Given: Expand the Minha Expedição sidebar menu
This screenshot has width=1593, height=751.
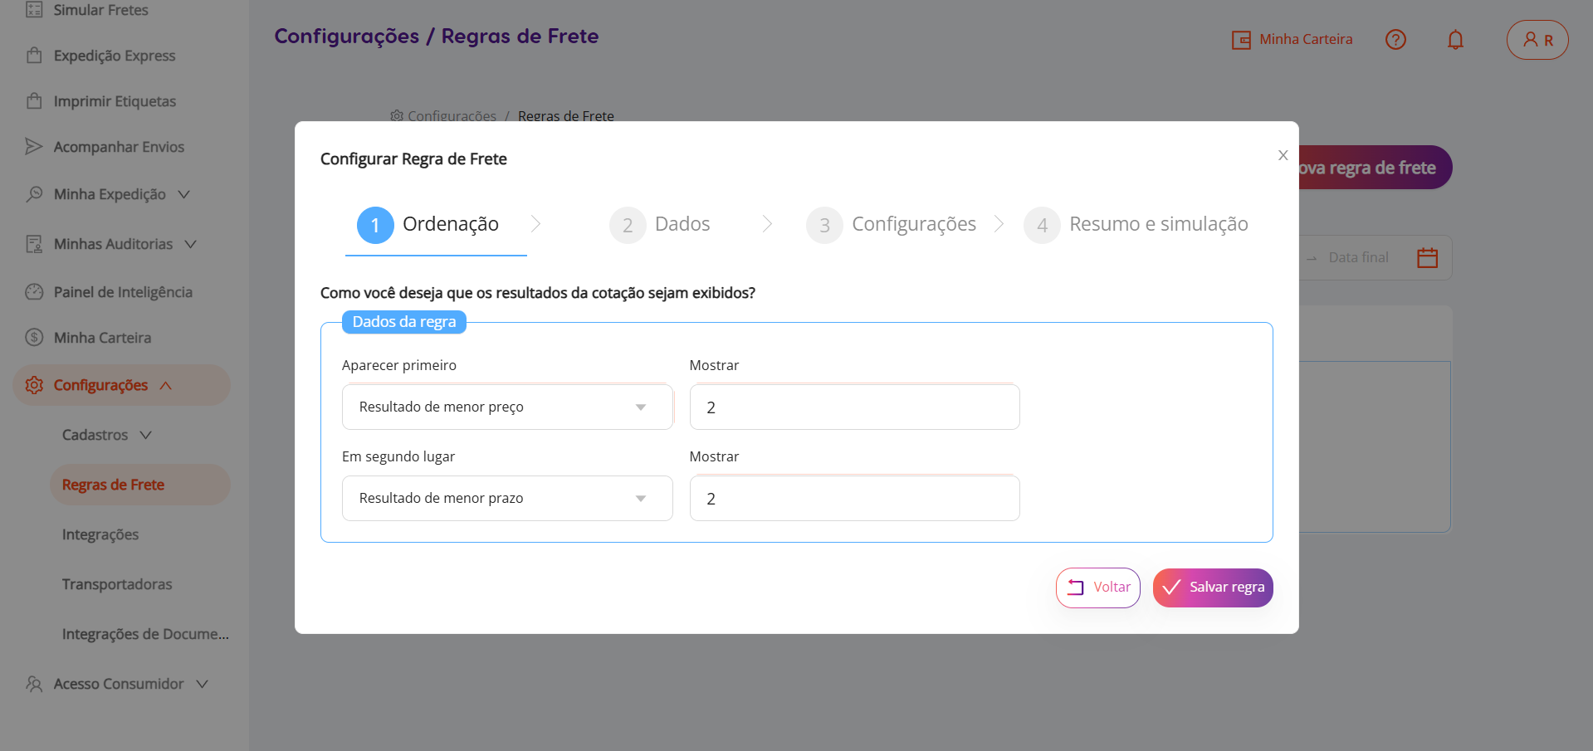Looking at the screenshot, I should pos(110,194).
